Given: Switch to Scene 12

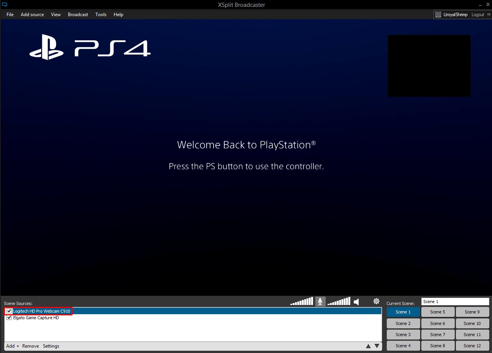Looking at the screenshot, I should click(x=472, y=346).
